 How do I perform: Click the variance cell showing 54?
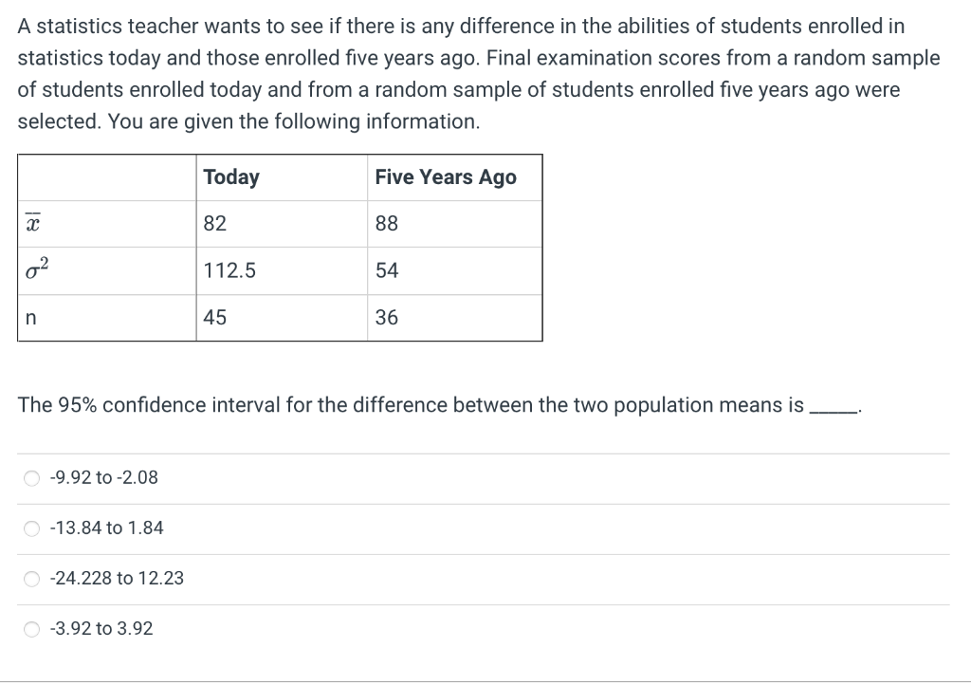coord(454,270)
